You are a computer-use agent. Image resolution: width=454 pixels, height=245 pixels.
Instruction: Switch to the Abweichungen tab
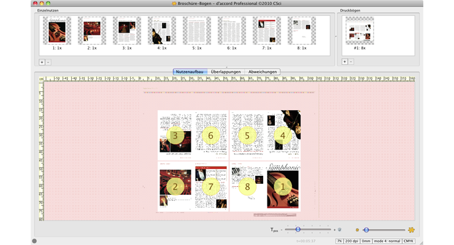[263, 72]
